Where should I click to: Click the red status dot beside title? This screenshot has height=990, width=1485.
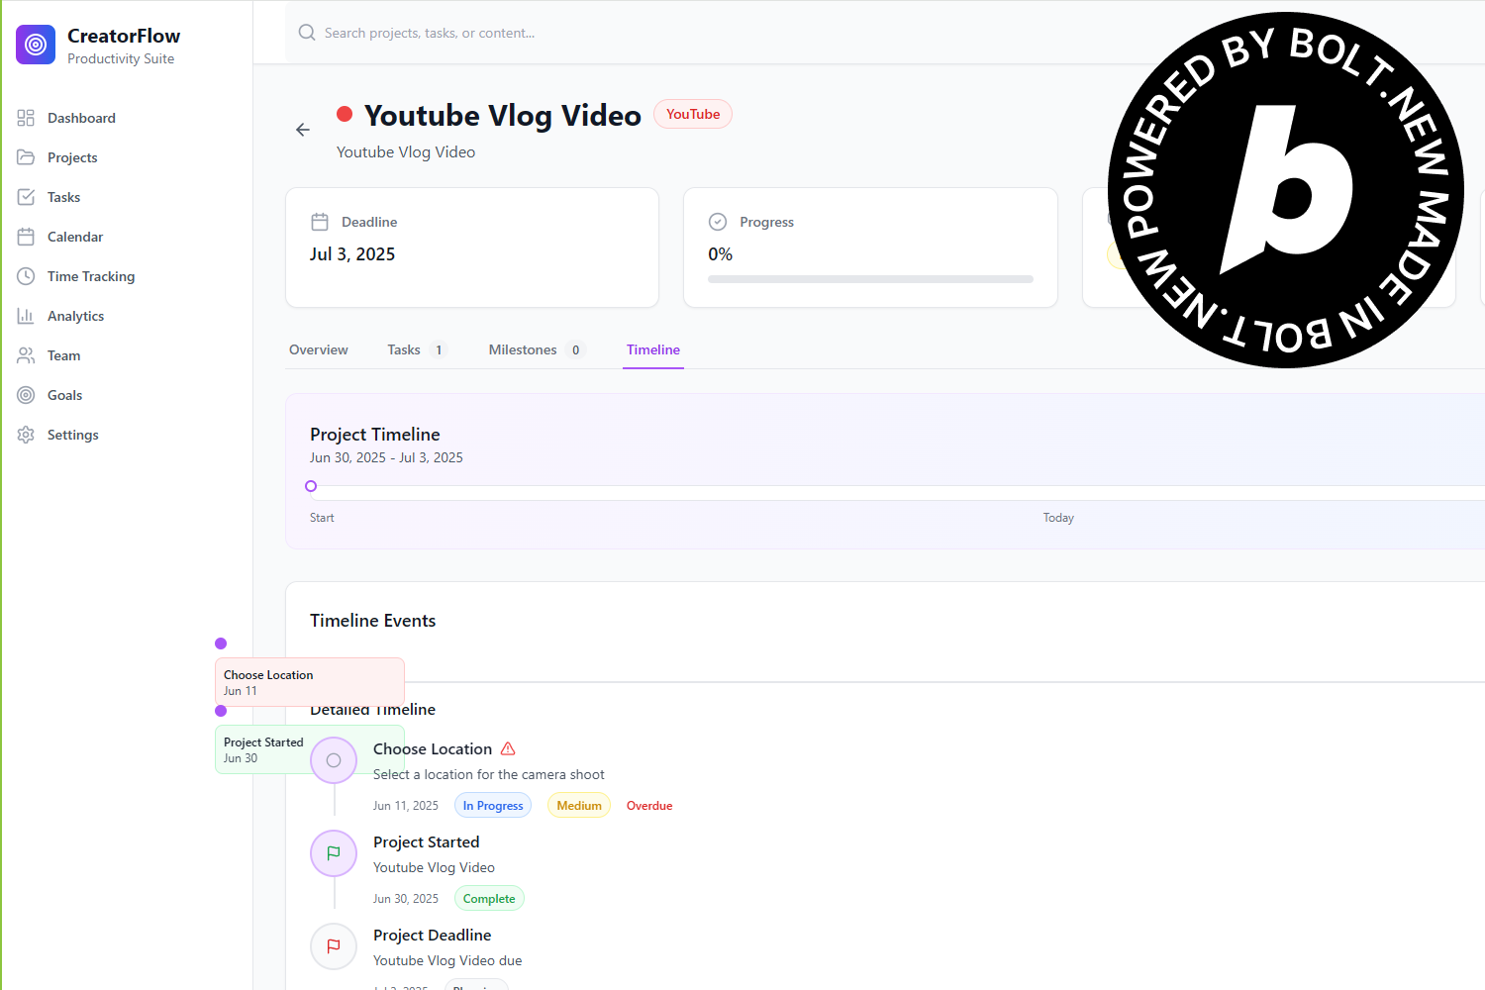(x=345, y=114)
